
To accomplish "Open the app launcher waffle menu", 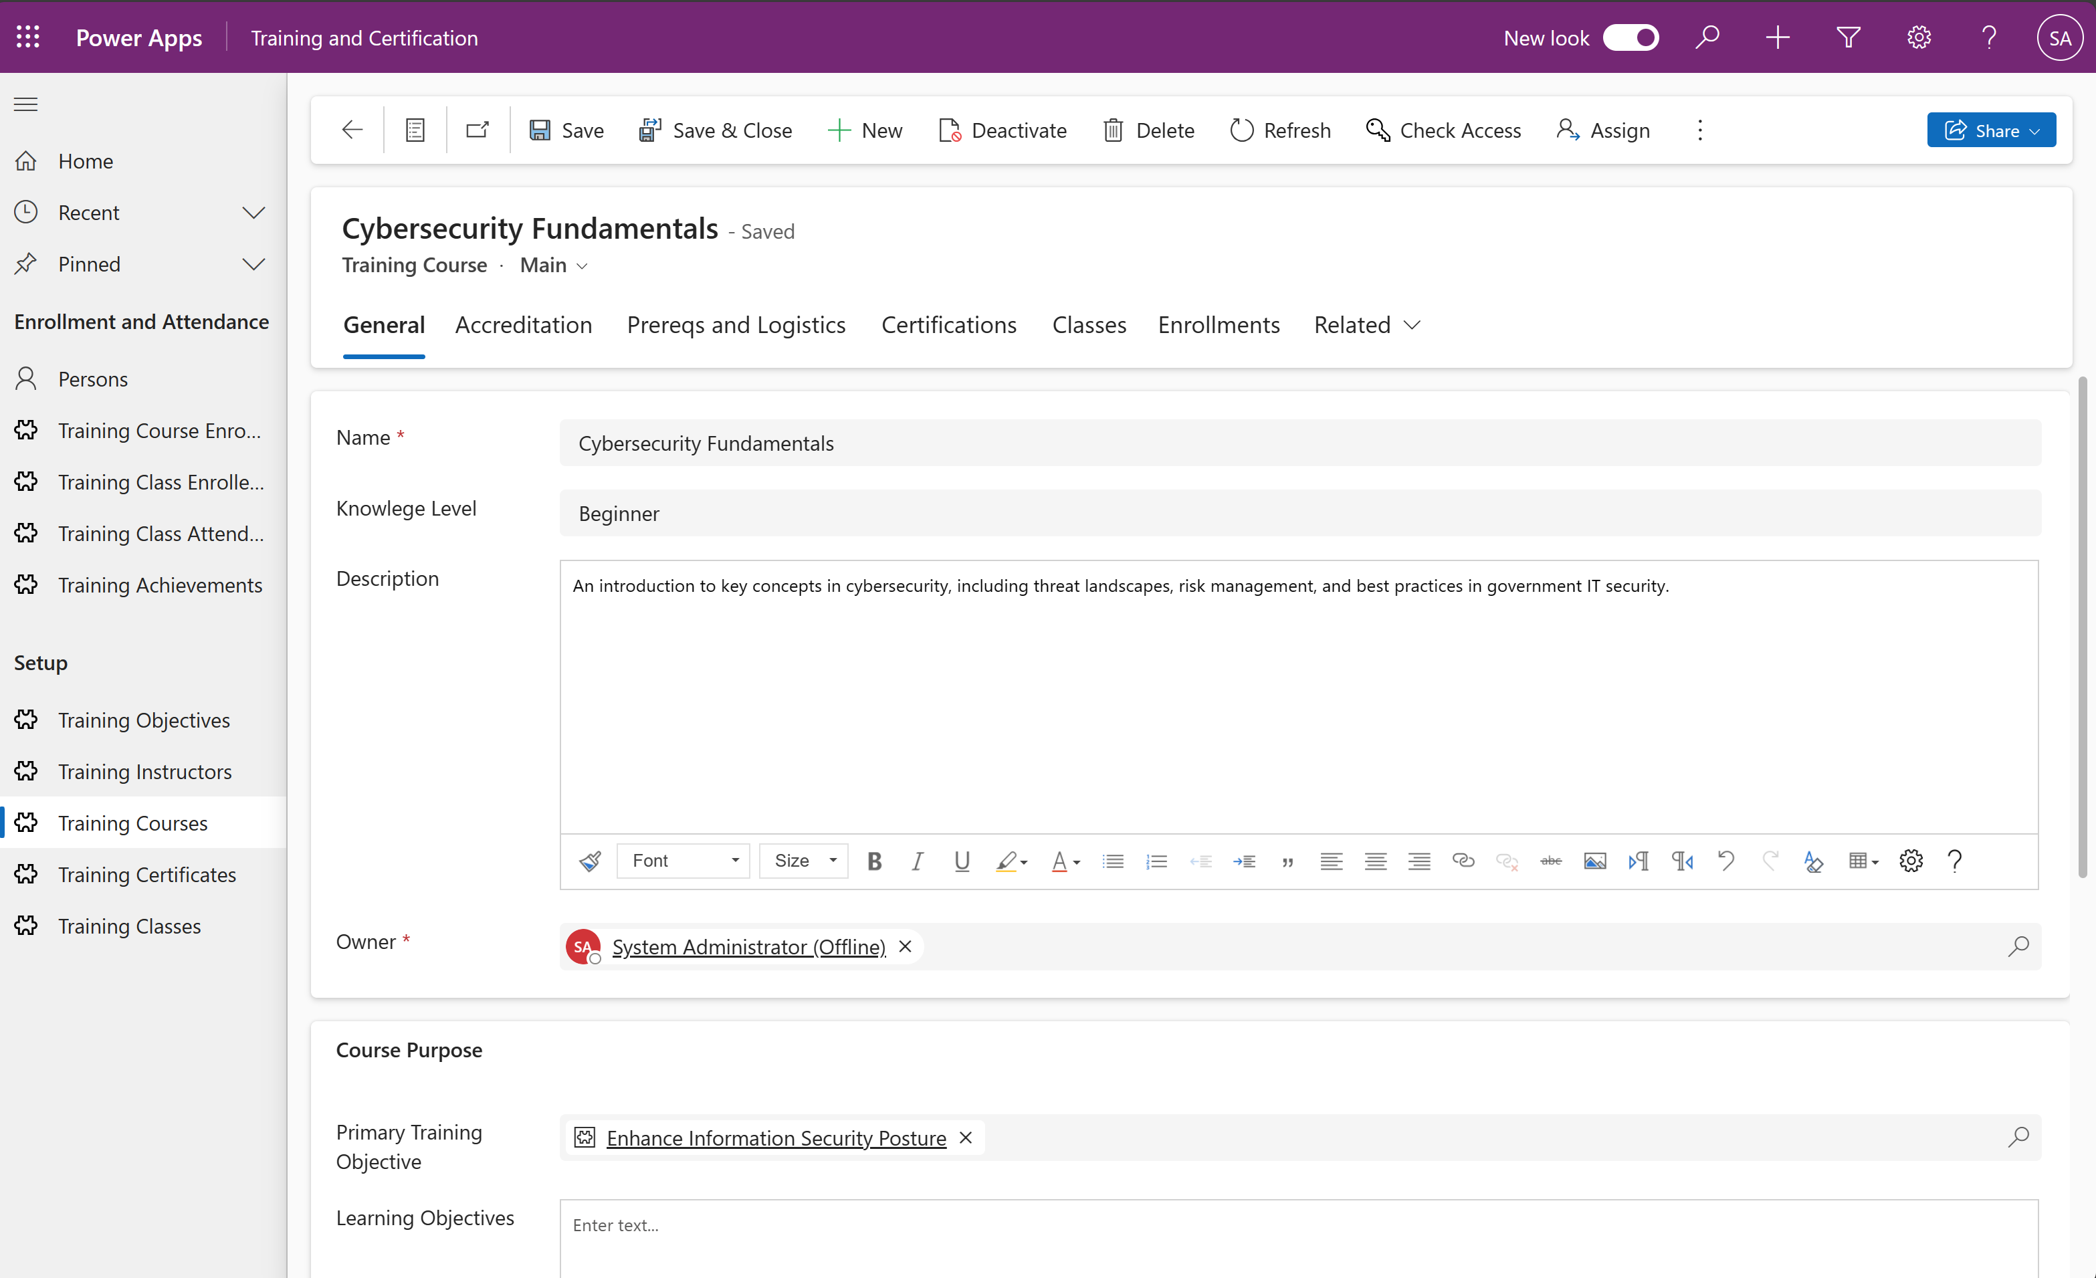I will (28, 37).
